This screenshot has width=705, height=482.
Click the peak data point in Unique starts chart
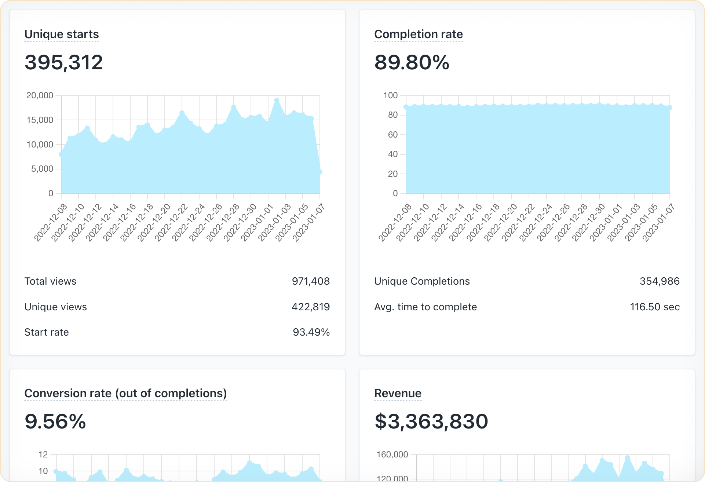pos(277,100)
